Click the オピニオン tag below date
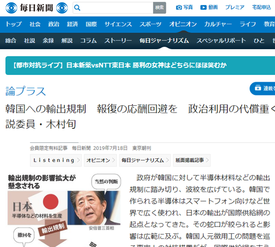 (x=100, y=160)
